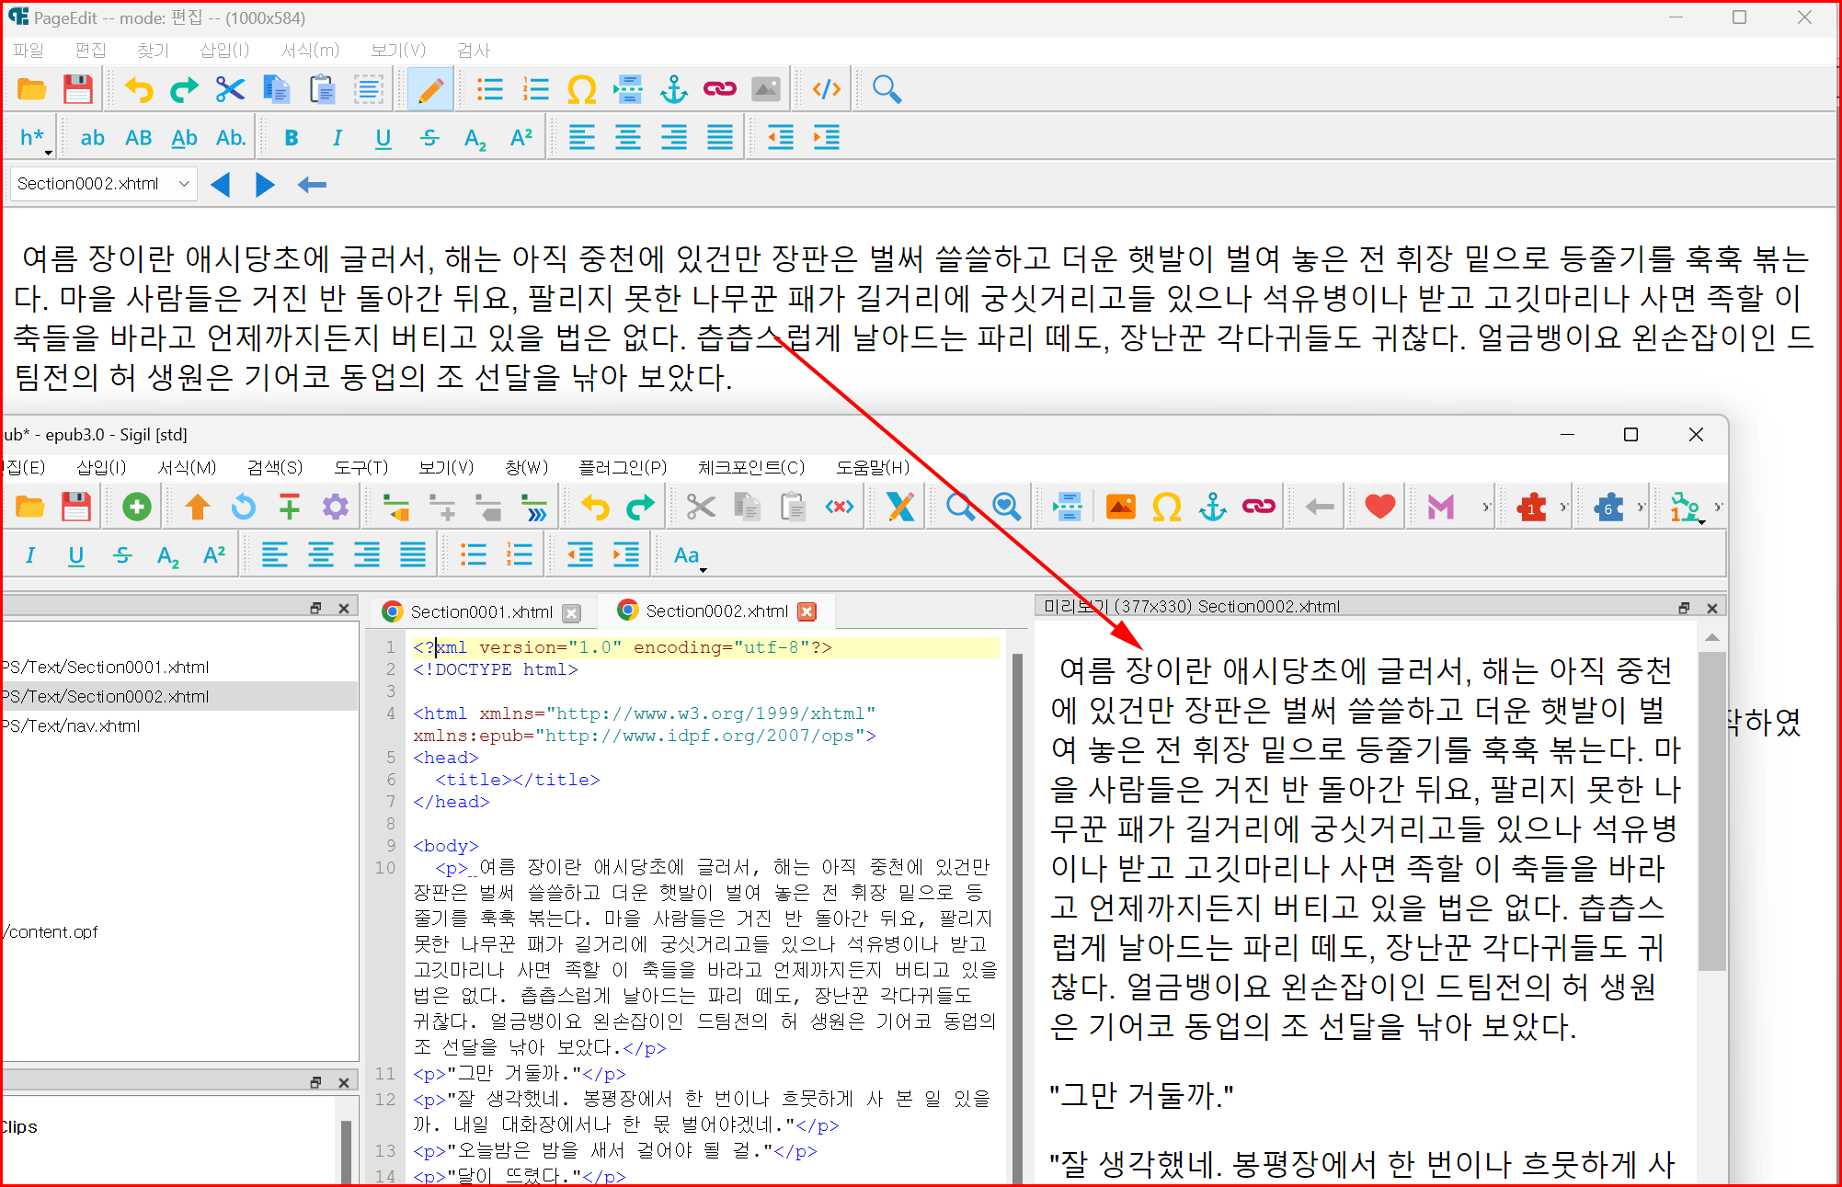The width and height of the screenshot is (1842, 1187).
Task: Open the 플러그인(P) menu in Sigil
Action: (x=622, y=467)
